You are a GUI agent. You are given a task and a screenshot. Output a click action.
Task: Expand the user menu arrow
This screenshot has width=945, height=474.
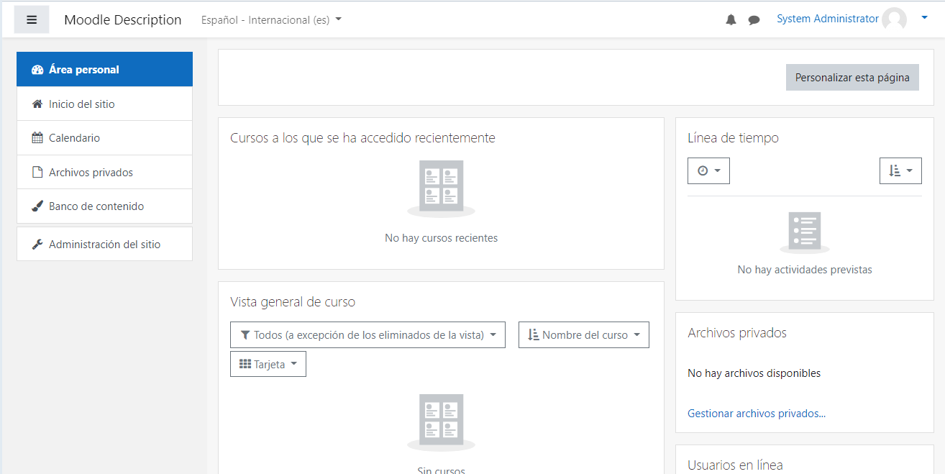click(924, 19)
